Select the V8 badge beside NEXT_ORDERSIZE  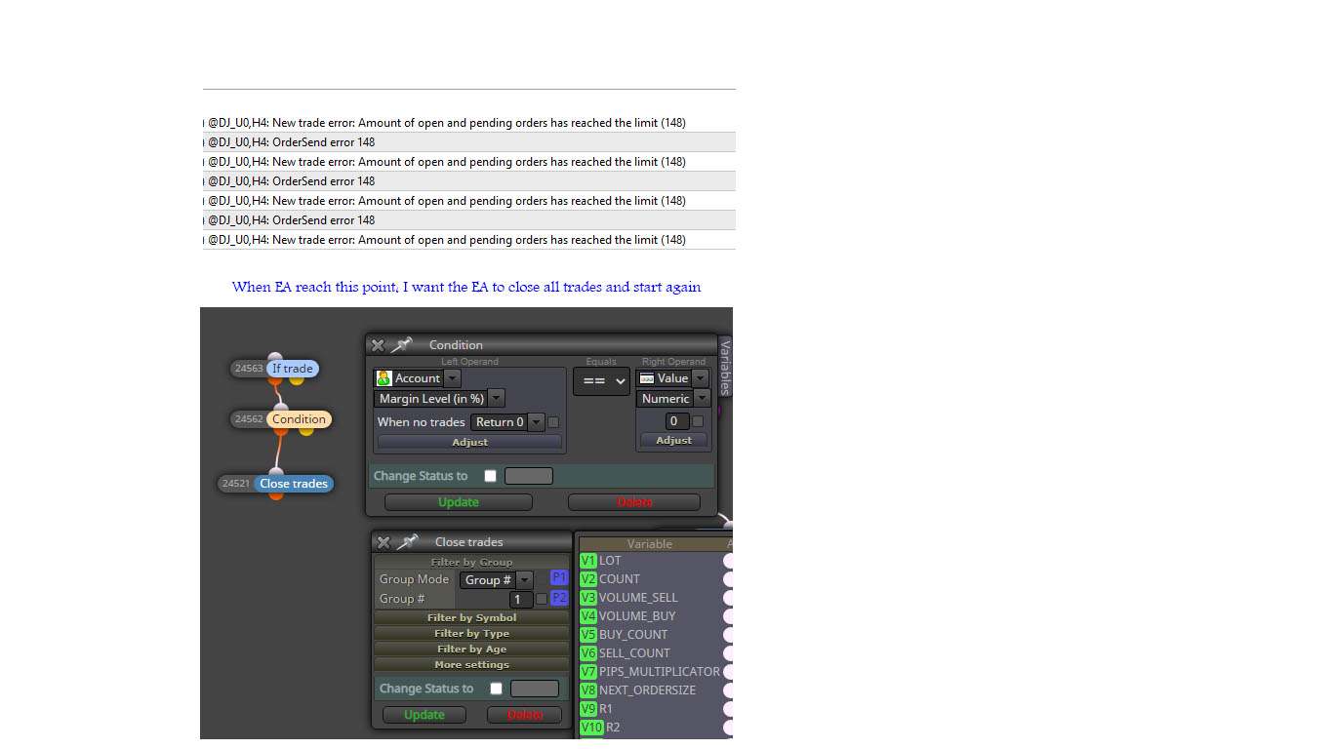[587, 690]
